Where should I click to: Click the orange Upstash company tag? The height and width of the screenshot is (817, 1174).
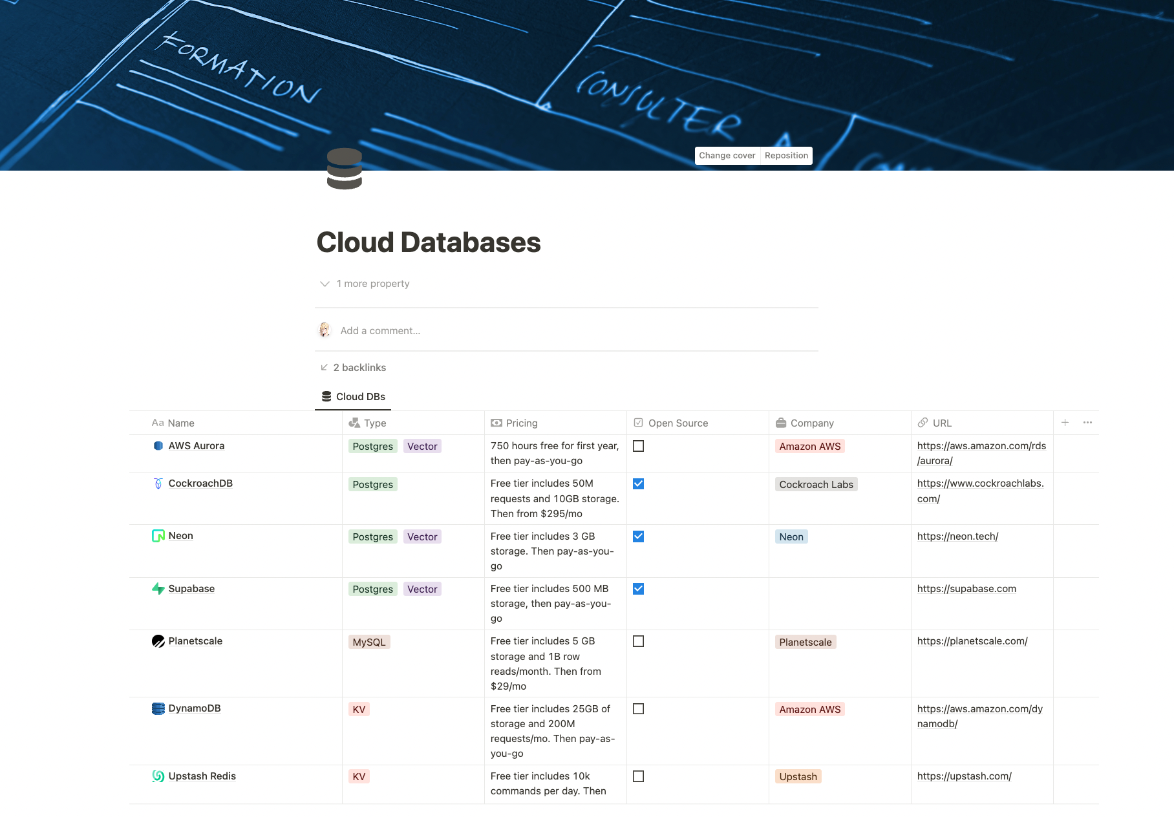[798, 776]
